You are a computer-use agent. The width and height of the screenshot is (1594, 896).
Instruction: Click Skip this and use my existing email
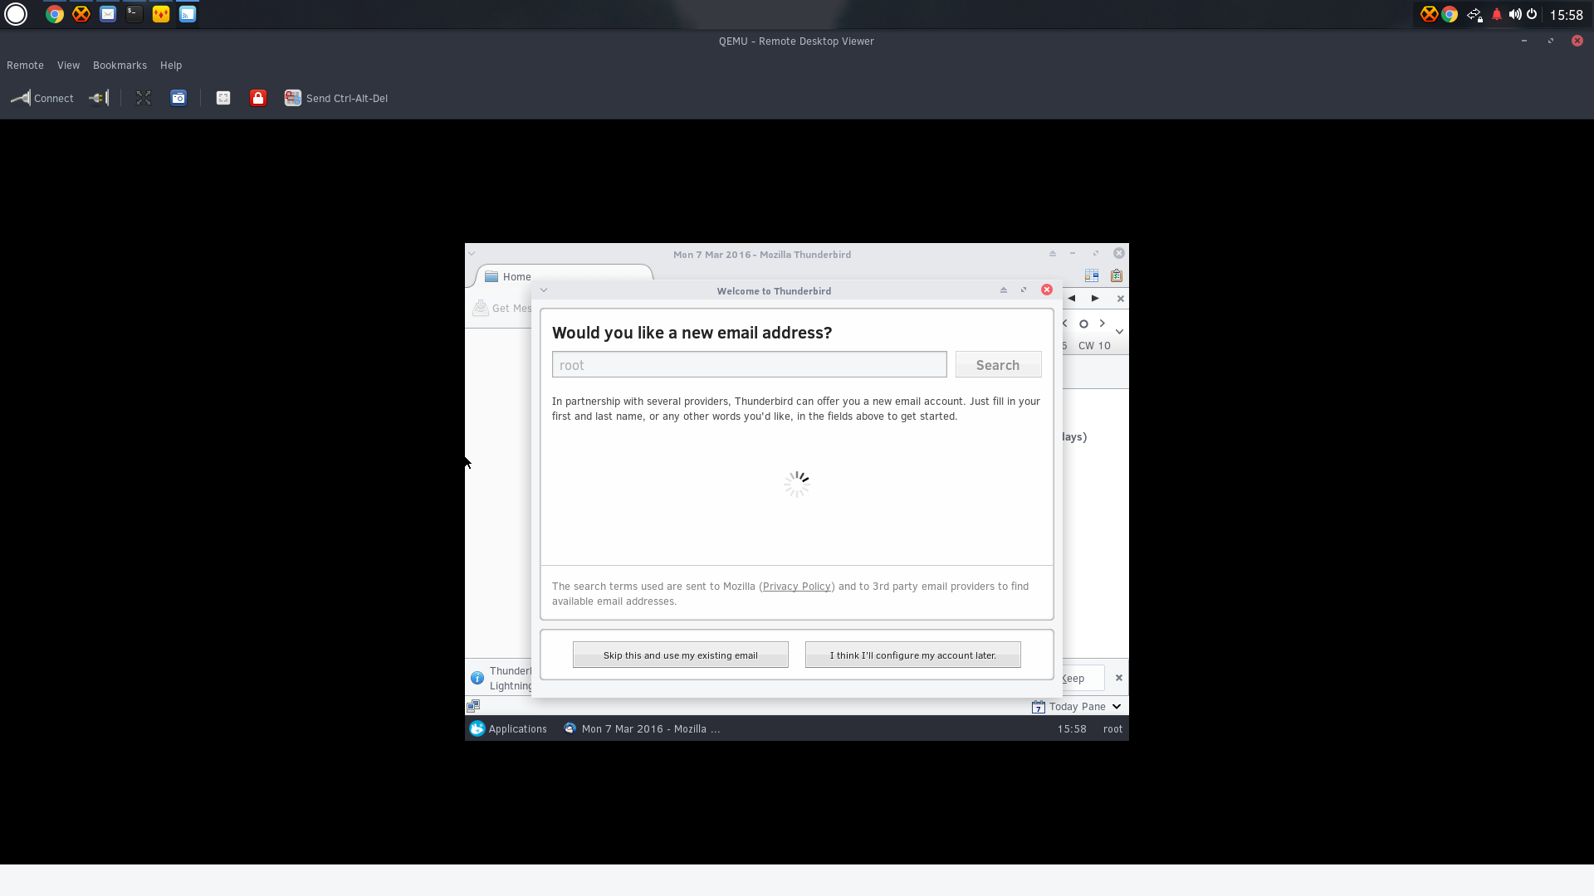tap(681, 655)
